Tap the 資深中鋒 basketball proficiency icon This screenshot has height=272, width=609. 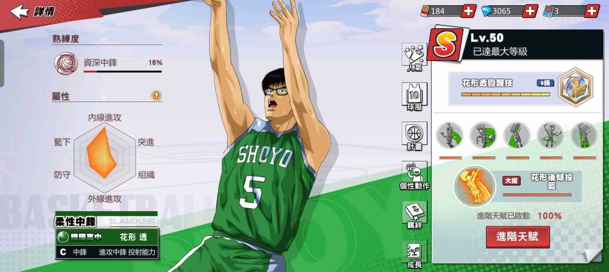[x=66, y=63]
